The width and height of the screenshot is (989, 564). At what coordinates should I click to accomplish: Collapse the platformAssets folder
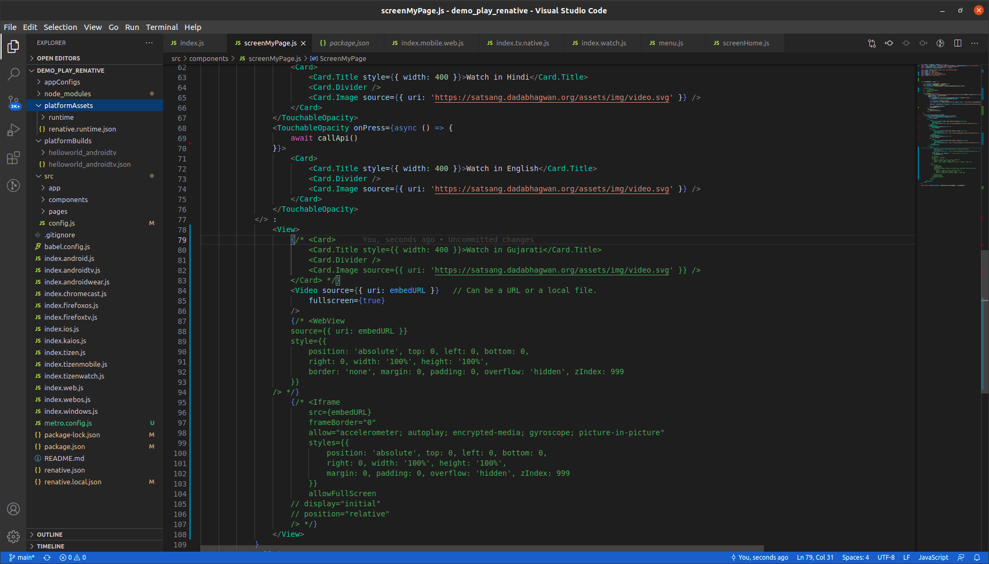point(95,106)
